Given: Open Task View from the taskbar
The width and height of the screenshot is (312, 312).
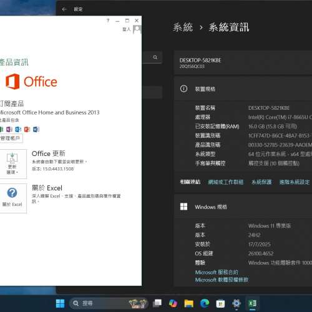Looking at the screenshot, I should click(157, 303).
